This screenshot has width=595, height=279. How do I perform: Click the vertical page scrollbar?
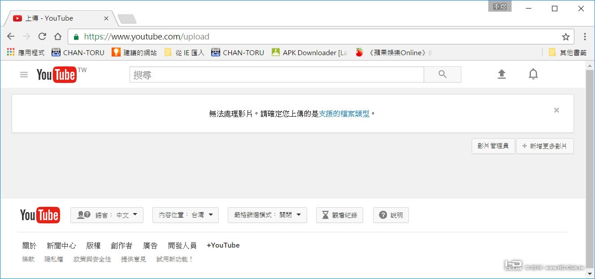click(x=590, y=168)
